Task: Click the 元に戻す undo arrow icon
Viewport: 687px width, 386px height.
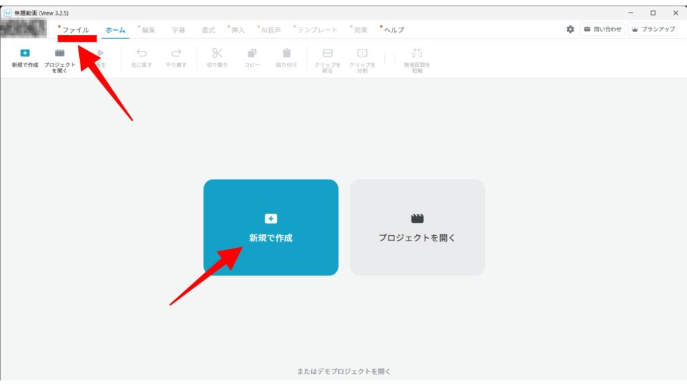Action: 141,53
